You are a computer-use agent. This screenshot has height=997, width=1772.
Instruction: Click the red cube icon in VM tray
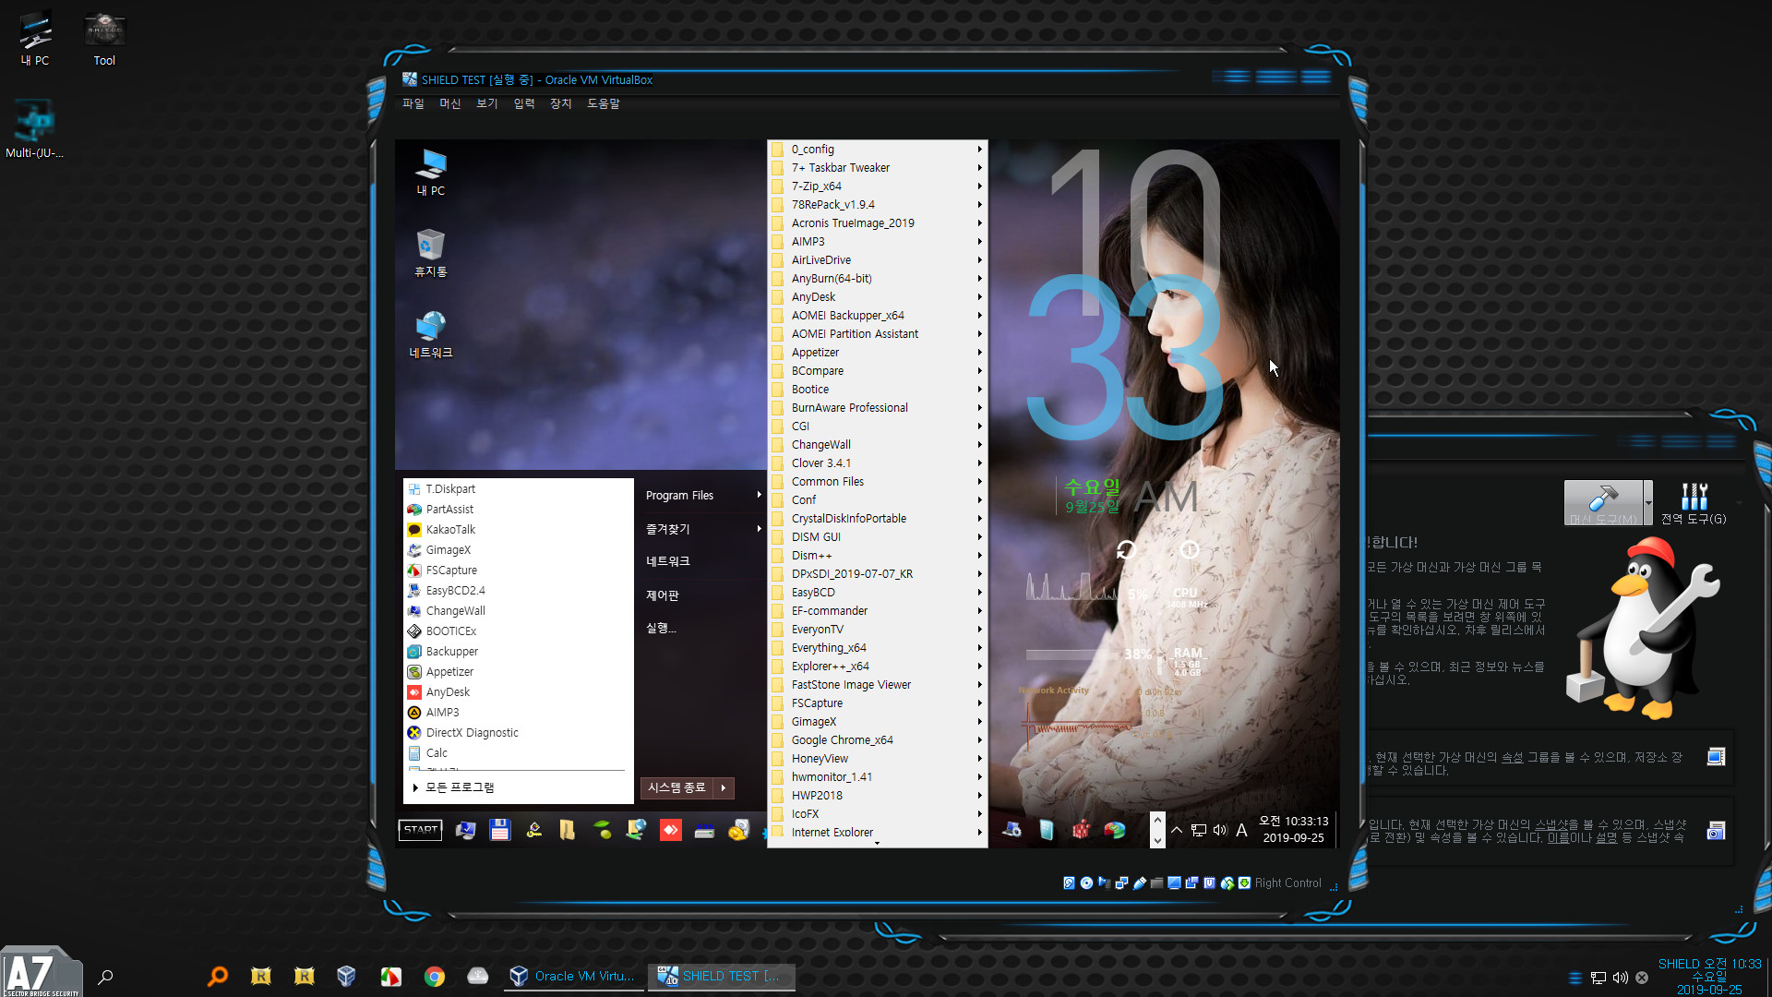point(1080,830)
